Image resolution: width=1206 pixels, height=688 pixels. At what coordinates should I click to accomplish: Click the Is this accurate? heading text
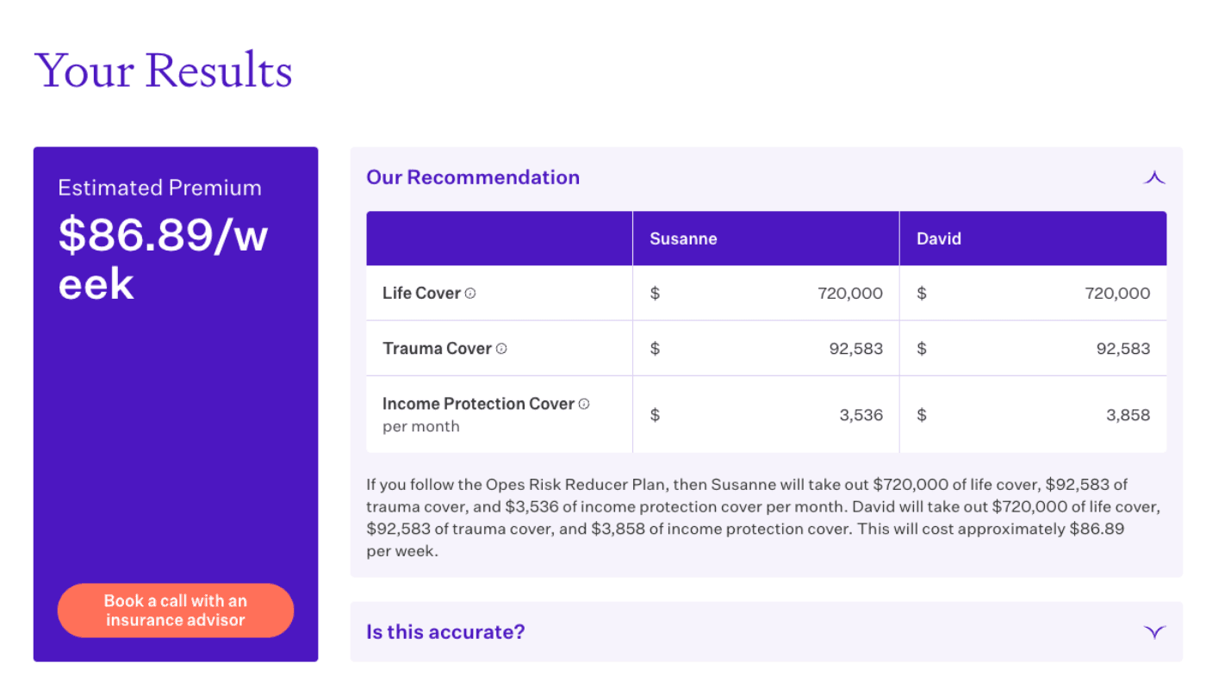click(445, 632)
